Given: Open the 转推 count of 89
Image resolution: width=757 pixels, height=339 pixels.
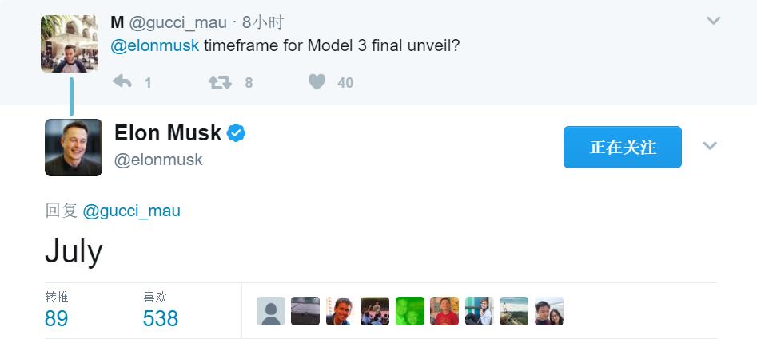Looking at the screenshot, I should (x=57, y=318).
